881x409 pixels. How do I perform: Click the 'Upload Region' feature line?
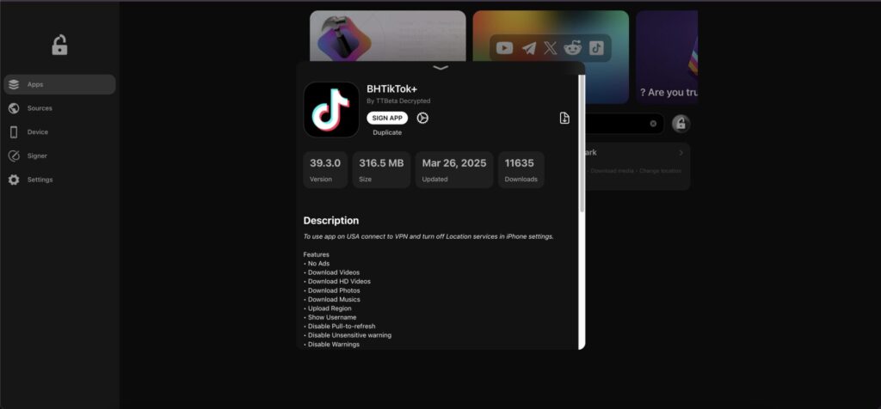click(x=328, y=308)
